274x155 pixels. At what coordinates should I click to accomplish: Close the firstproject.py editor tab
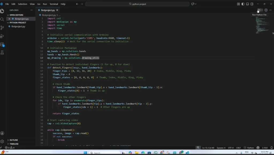click(57, 10)
